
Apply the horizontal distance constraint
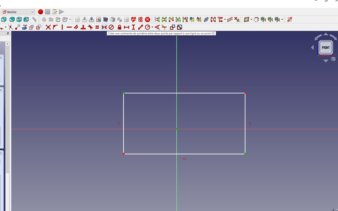pyautogui.click(x=126, y=27)
